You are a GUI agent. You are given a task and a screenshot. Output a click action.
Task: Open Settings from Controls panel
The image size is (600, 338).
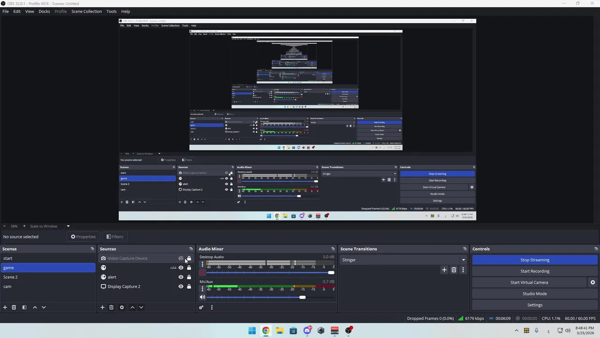535,305
